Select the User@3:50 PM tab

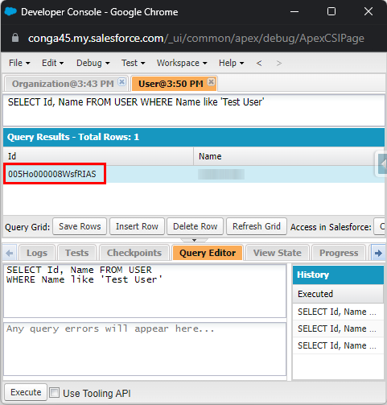click(x=171, y=84)
